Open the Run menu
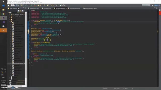Screen dimensions: 161x90 click(34, 3)
